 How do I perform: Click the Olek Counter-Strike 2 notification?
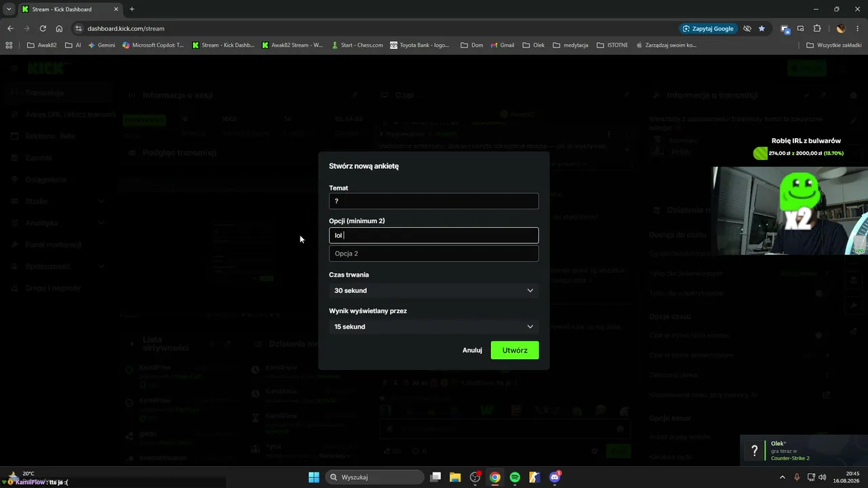point(804,450)
